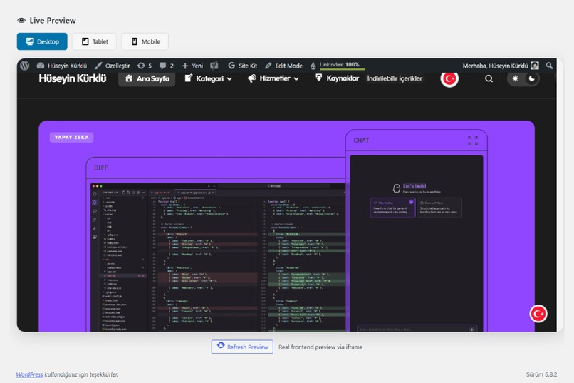This screenshot has height=383, width=574.
Task: Click the megaphone icon beside Hizmetler
Action: (x=252, y=78)
